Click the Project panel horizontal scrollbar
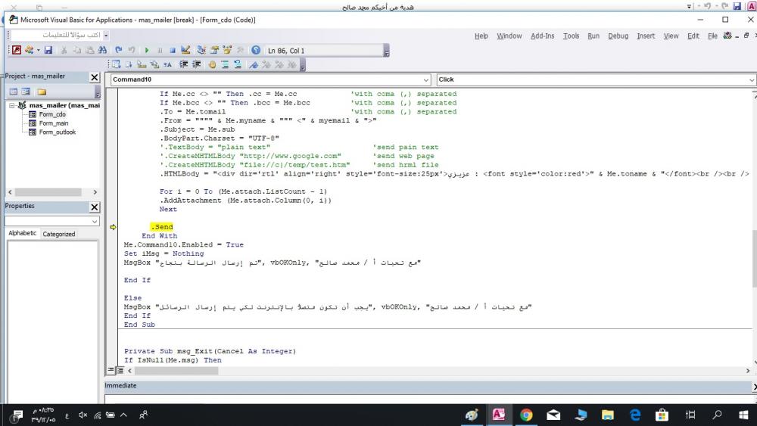The width and height of the screenshot is (757, 426). click(x=52, y=192)
